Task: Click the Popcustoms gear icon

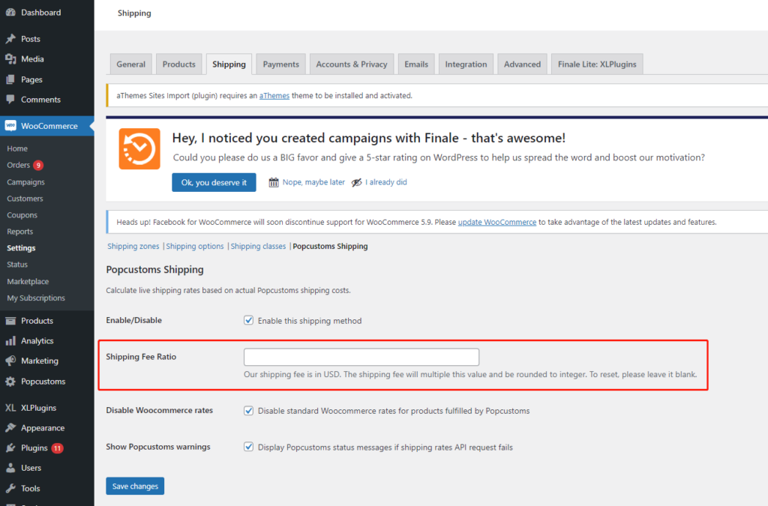Action: pyautogui.click(x=10, y=382)
